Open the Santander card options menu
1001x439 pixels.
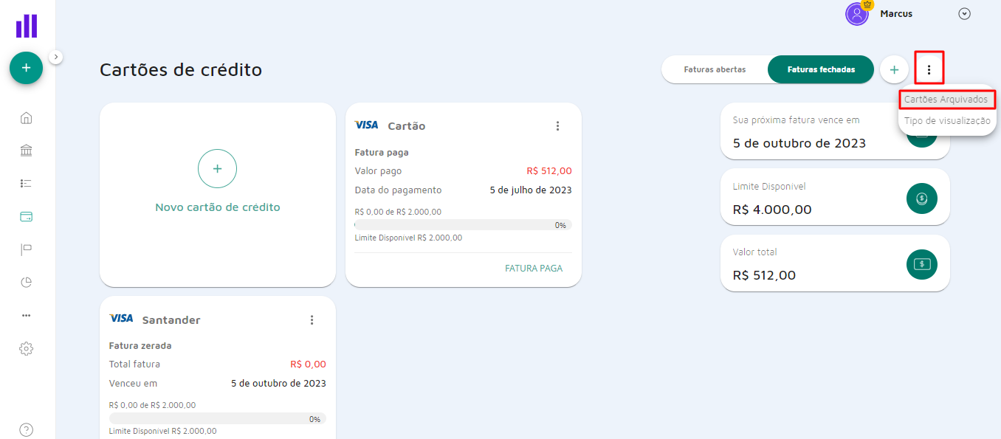pyautogui.click(x=312, y=319)
